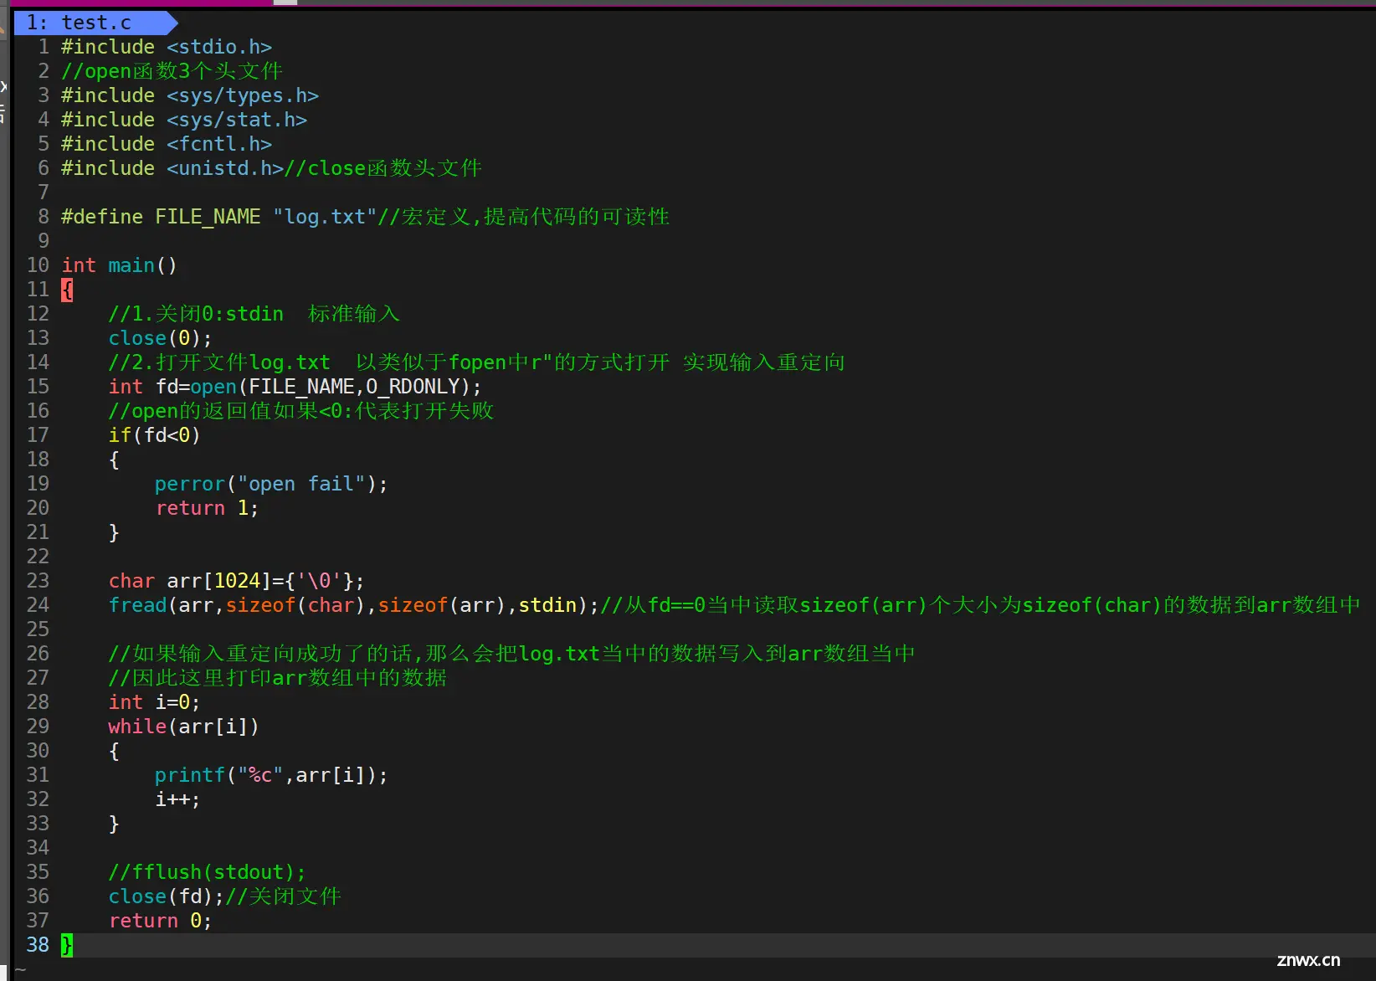Viewport: 1376px width, 981px height.
Task: Click the '//因此这里打印arr数组中的数据' comment
Action: [x=278, y=678]
